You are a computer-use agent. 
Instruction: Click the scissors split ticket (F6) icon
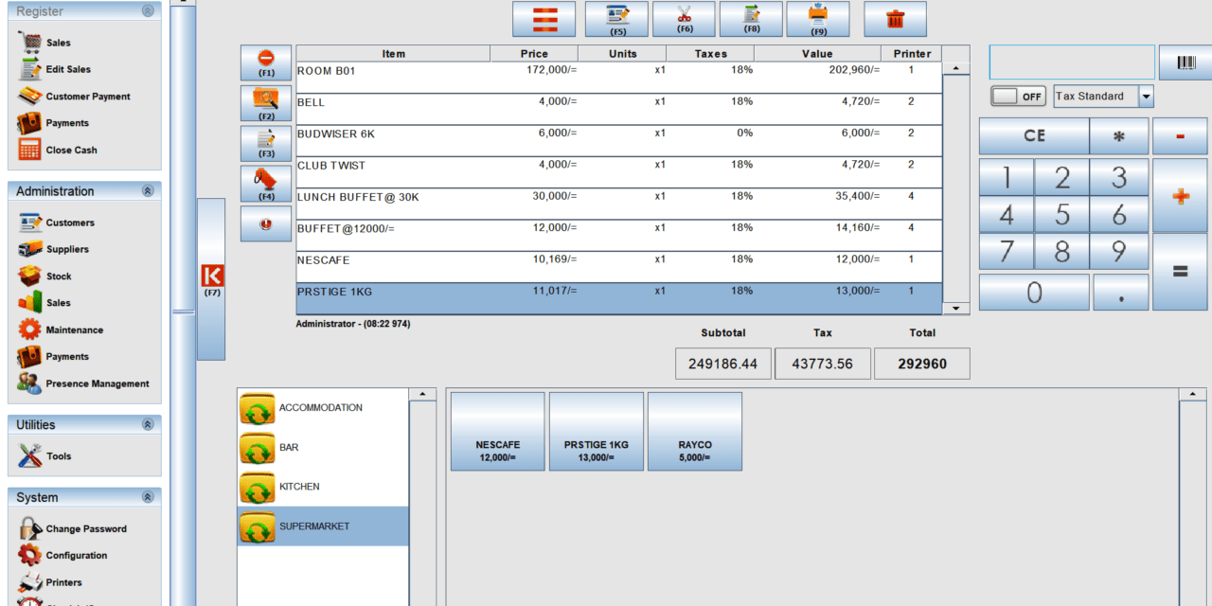coord(684,19)
